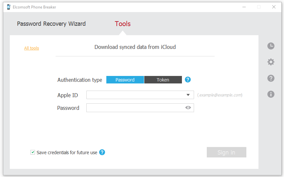Switch to Password Recovery Wizard tab

pyautogui.click(x=51, y=24)
